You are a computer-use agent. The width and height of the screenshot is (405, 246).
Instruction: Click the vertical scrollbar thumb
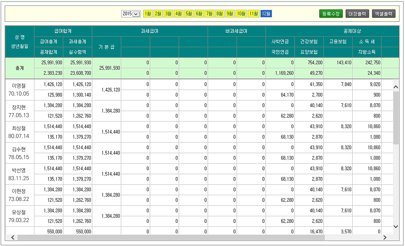[396, 117]
